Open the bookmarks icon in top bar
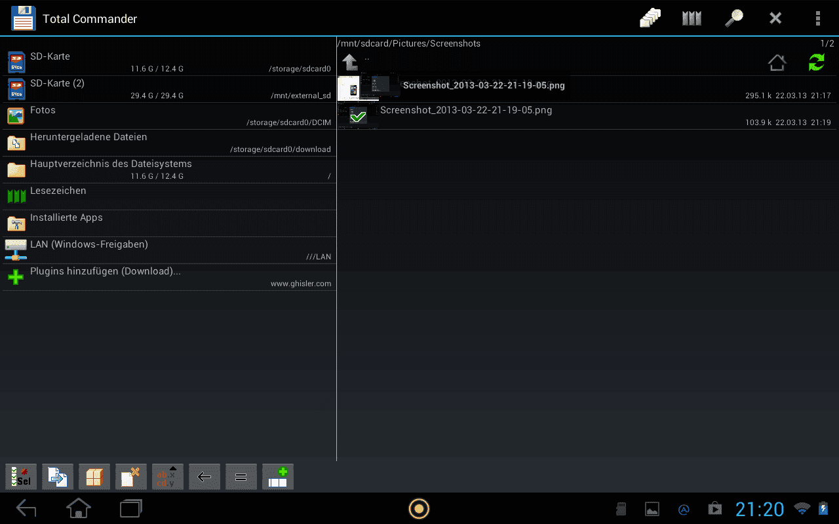The image size is (839, 524). [692, 18]
